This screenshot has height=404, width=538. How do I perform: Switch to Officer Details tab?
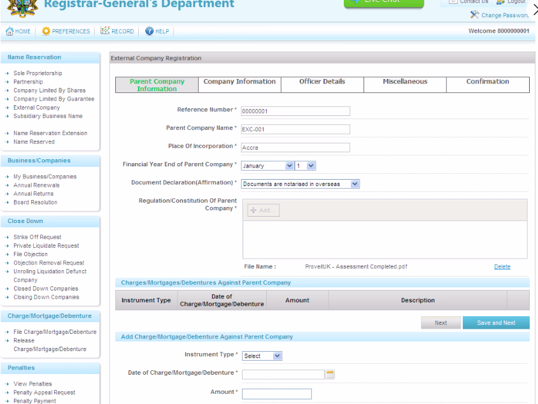point(322,85)
